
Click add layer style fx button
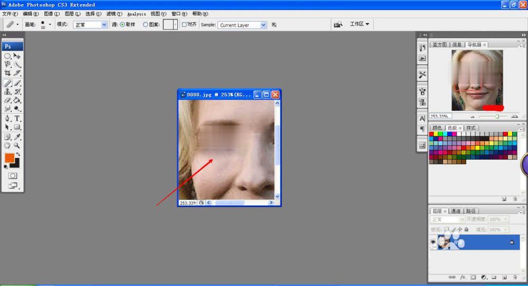463,277
